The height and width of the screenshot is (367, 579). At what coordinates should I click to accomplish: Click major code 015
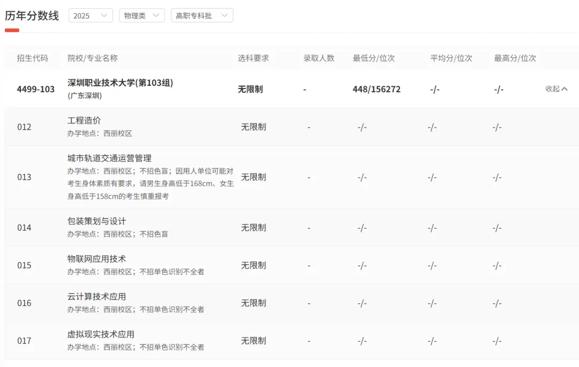click(x=24, y=265)
